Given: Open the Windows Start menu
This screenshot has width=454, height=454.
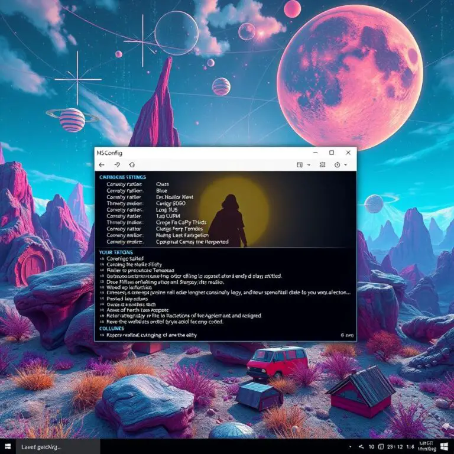Looking at the screenshot, I should point(7,447).
